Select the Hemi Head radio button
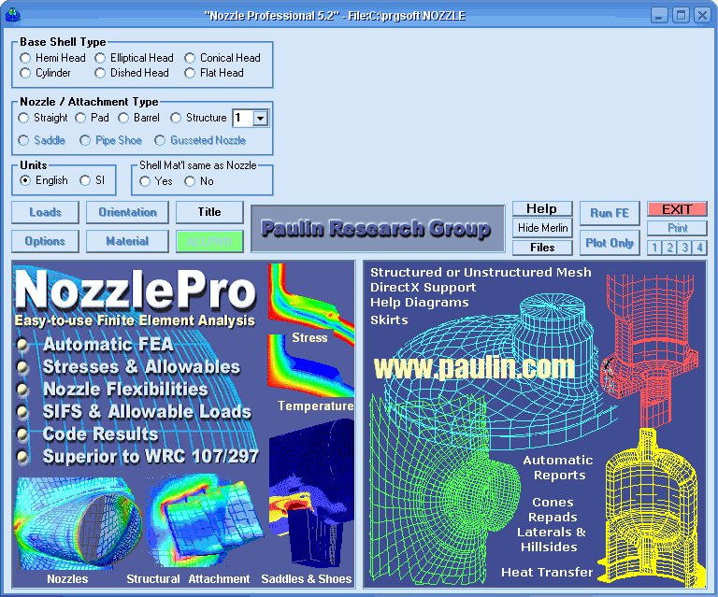The height and width of the screenshot is (597, 718). pyautogui.click(x=25, y=58)
